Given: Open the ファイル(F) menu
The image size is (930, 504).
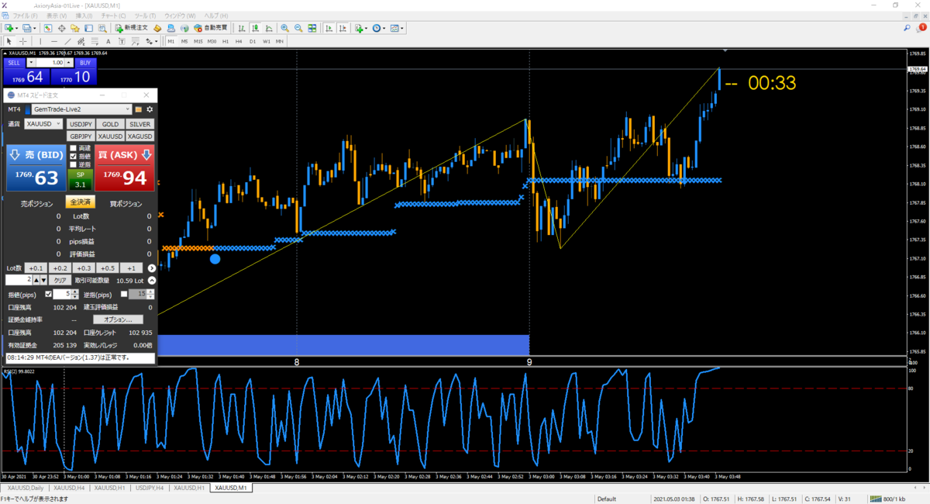Looking at the screenshot, I should coord(25,16).
